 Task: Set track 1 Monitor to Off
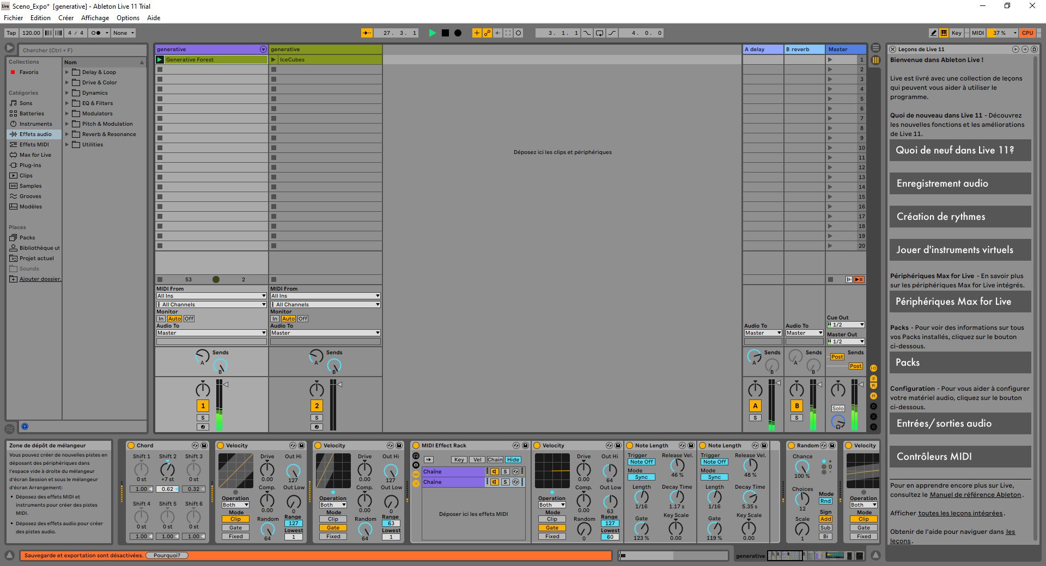pos(188,319)
